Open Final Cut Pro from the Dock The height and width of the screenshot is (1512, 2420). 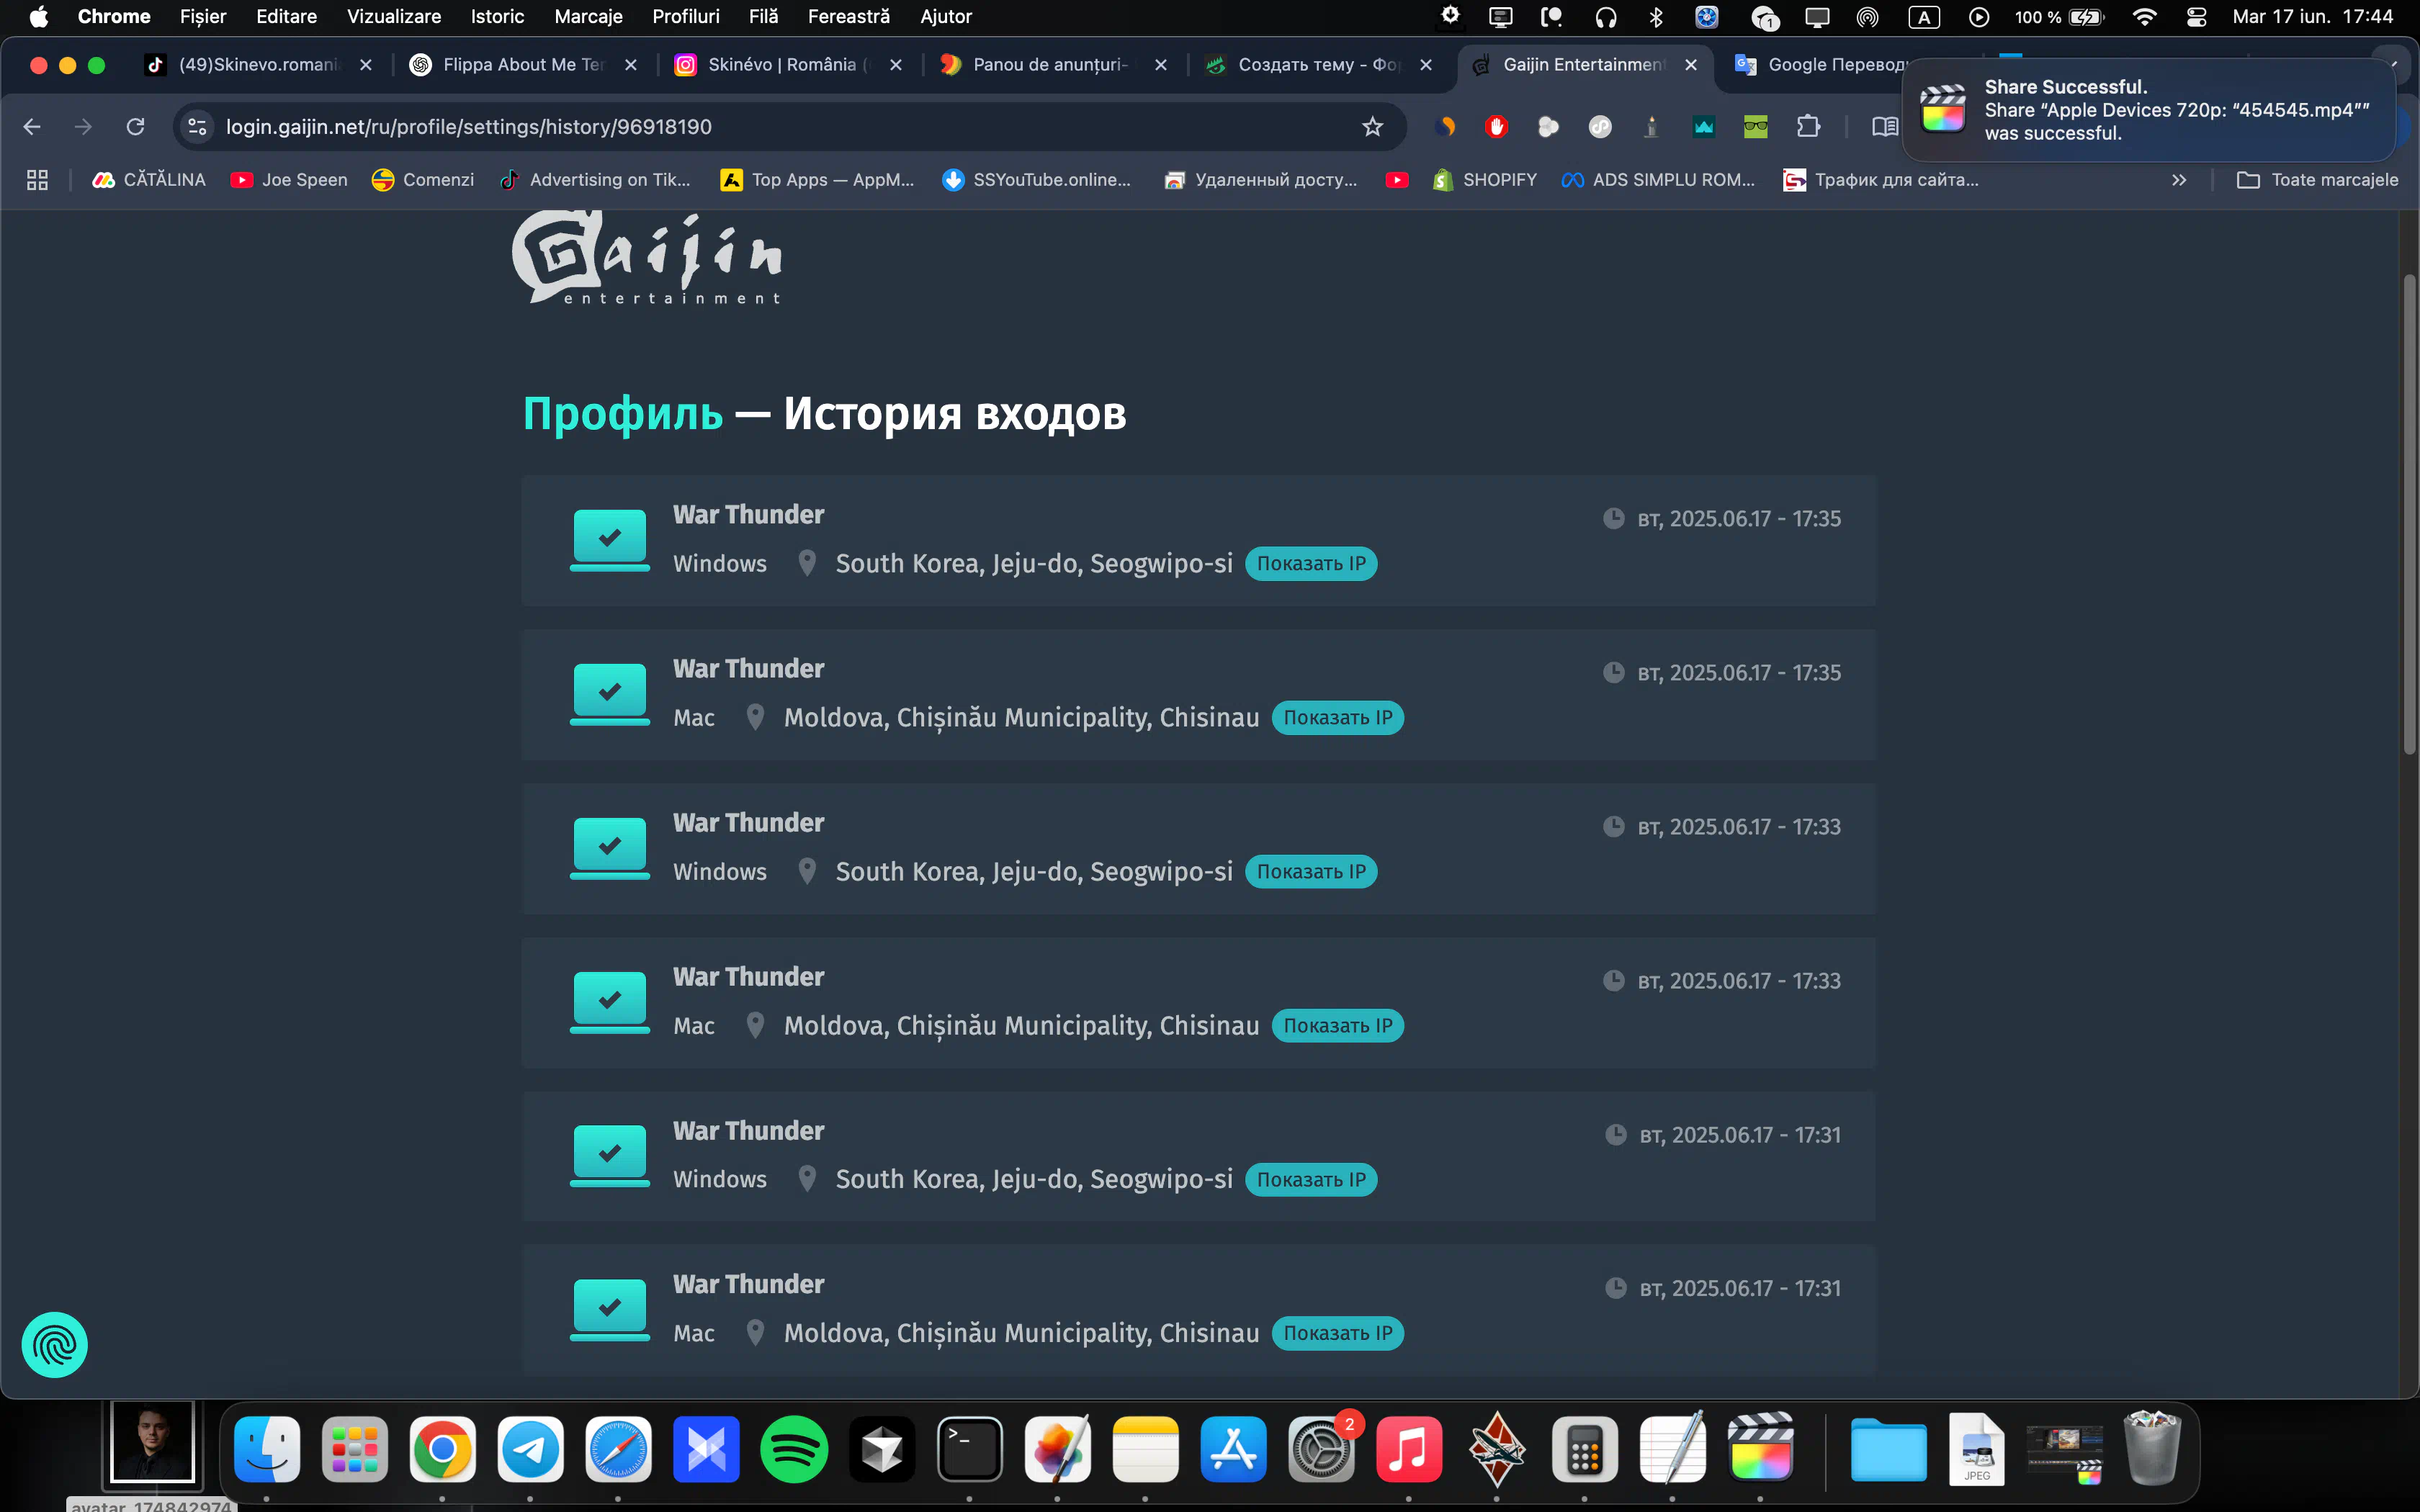(1760, 1448)
